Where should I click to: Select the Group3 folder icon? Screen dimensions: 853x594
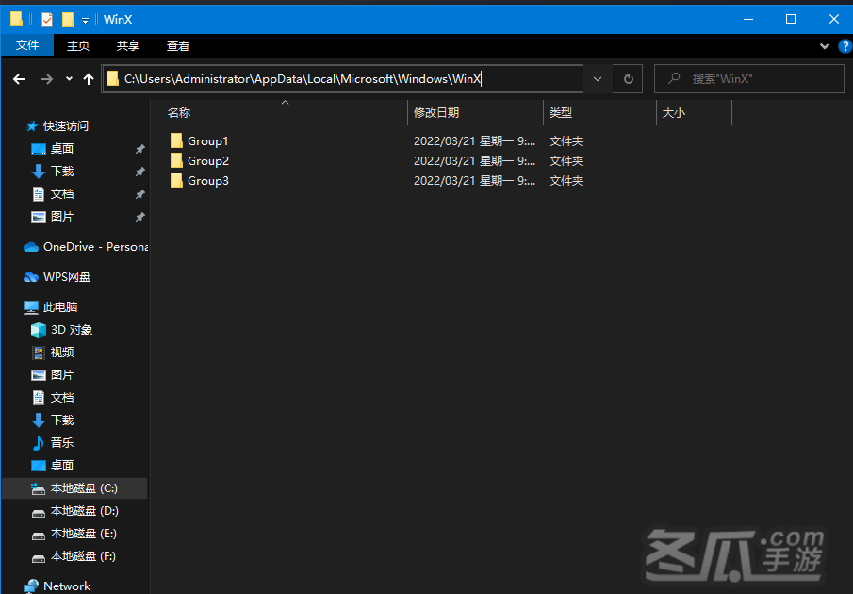click(176, 180)
